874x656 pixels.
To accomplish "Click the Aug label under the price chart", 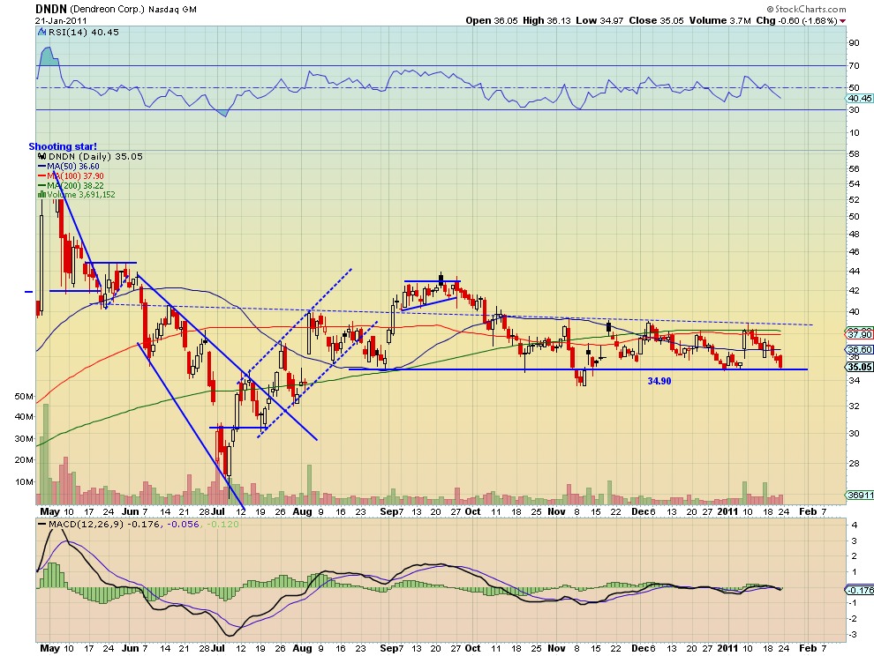I will (x=302, y=511).
